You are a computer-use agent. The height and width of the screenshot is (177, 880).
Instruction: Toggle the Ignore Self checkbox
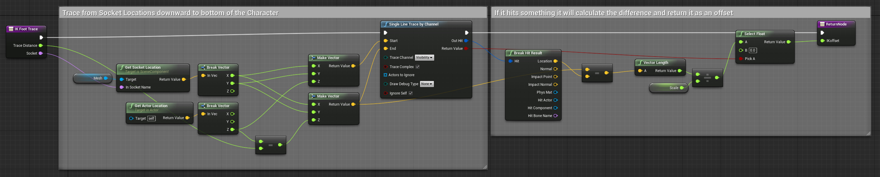coord(411,93)
